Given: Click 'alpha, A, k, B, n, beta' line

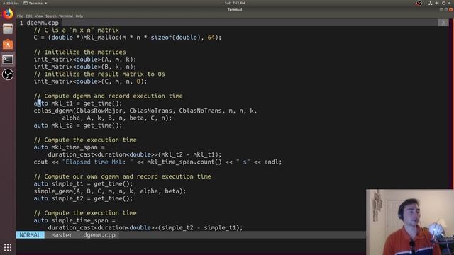Looking at the screenshot, I should pos(116,118).
